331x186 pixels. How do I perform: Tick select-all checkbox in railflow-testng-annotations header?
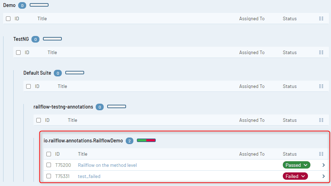click(39, 120)
